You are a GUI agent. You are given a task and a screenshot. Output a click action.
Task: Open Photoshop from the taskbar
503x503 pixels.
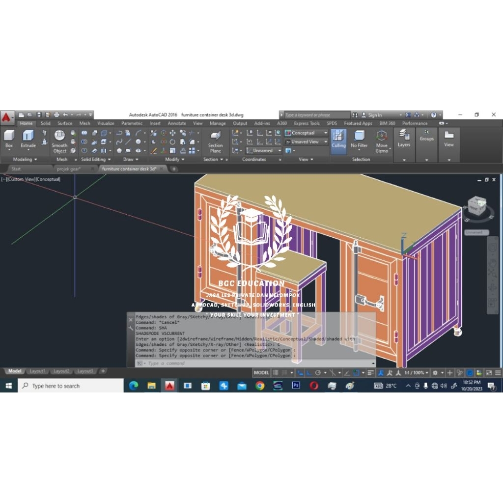point(296,385)
